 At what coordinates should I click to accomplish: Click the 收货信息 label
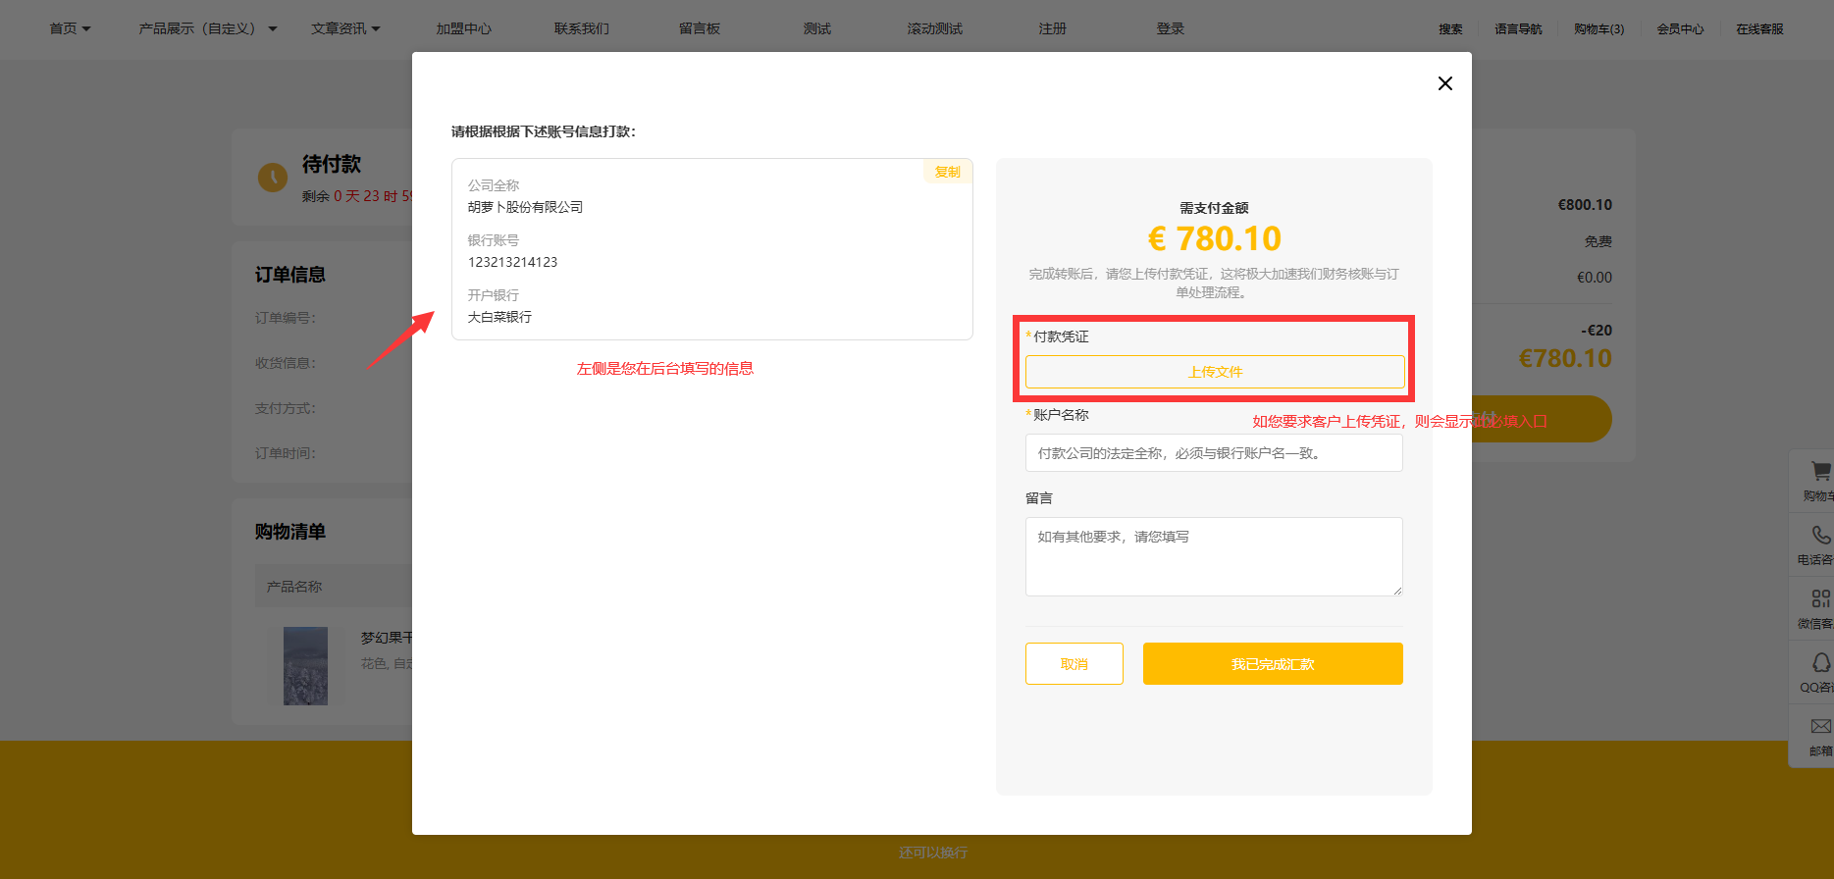coord(286,363)
